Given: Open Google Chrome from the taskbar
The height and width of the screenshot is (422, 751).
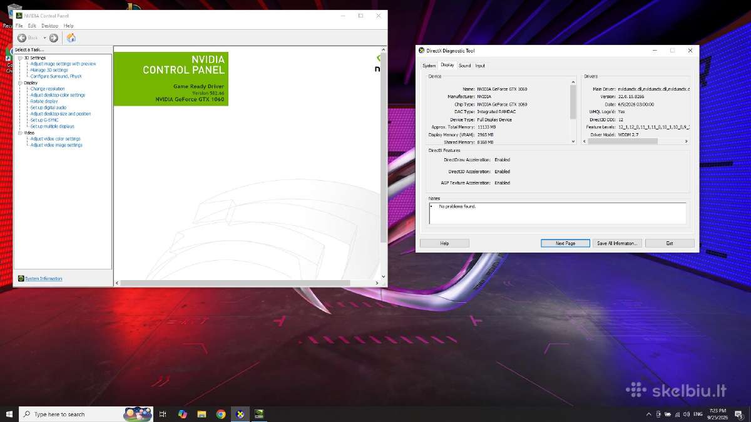Looking at the screenshot, I should [221, 414].
